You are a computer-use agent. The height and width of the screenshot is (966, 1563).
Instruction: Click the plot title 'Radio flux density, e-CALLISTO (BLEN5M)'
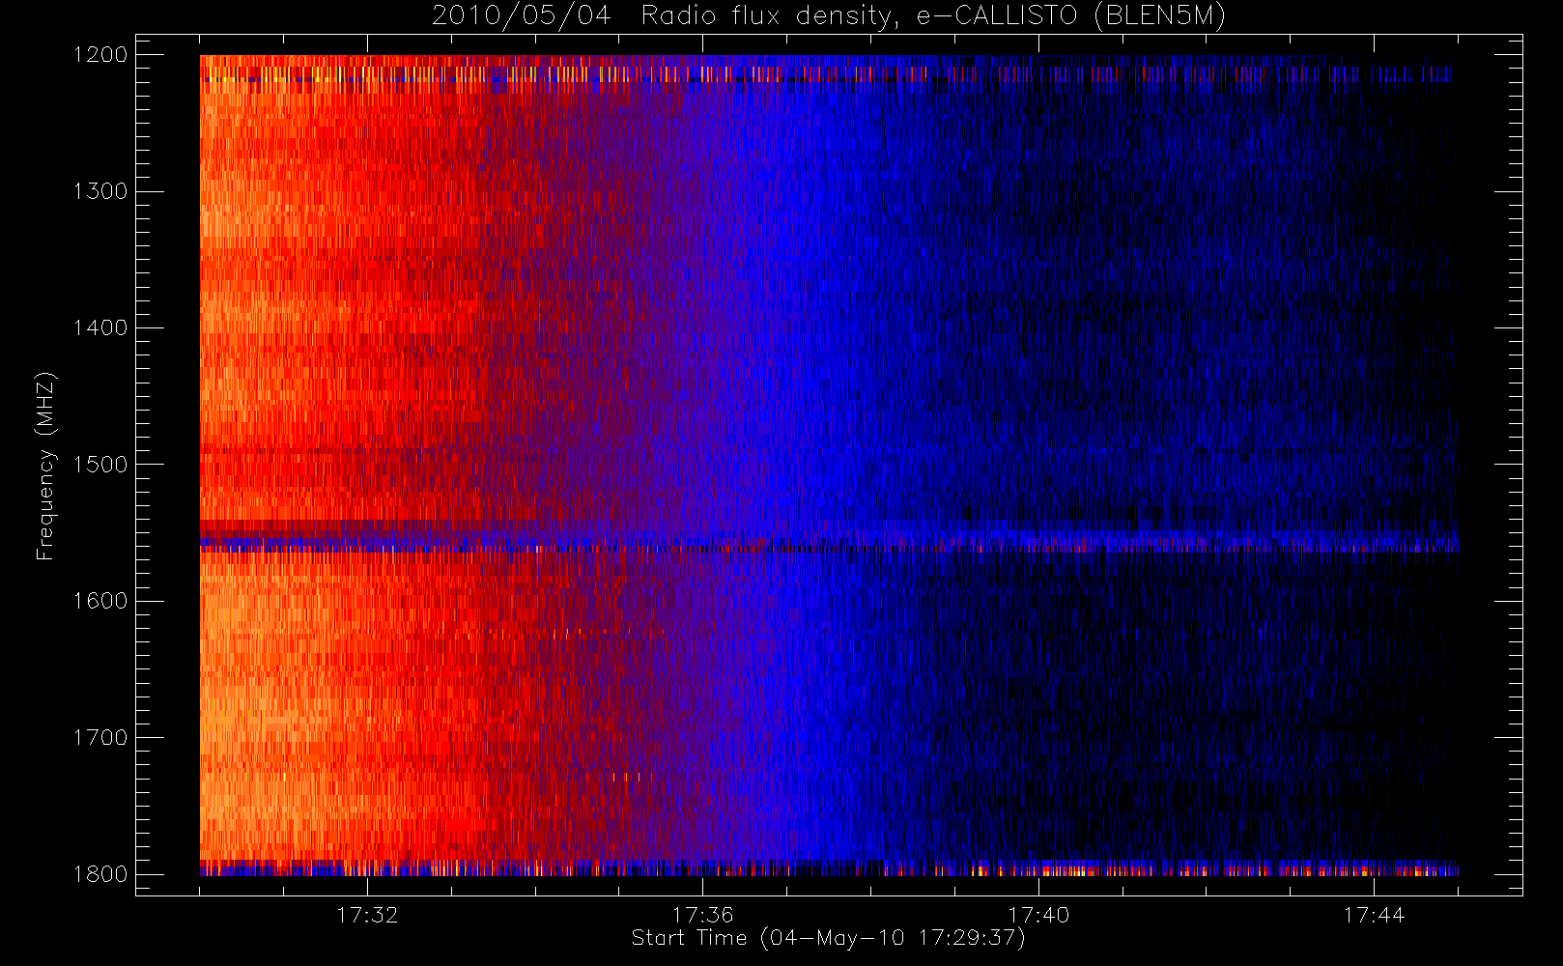(933, 16)
